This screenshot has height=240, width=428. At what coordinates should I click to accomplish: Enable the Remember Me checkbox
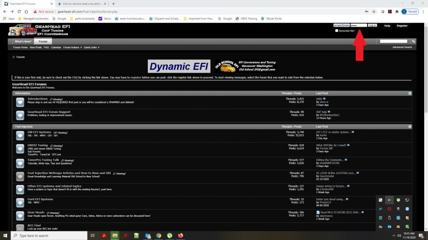click(x=337, y=31)
